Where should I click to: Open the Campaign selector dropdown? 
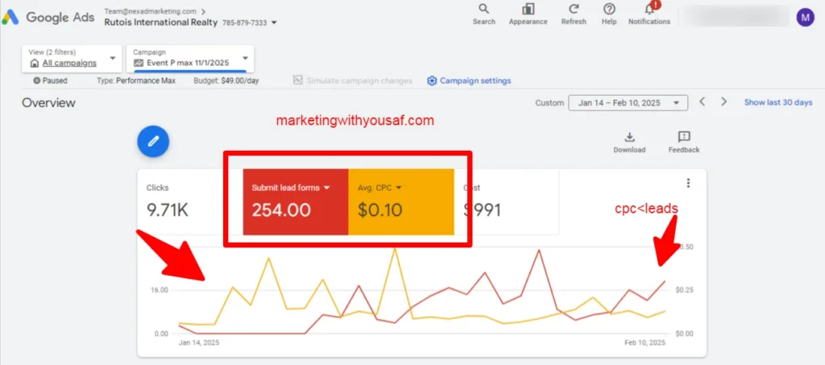click(x=190, y=58)
